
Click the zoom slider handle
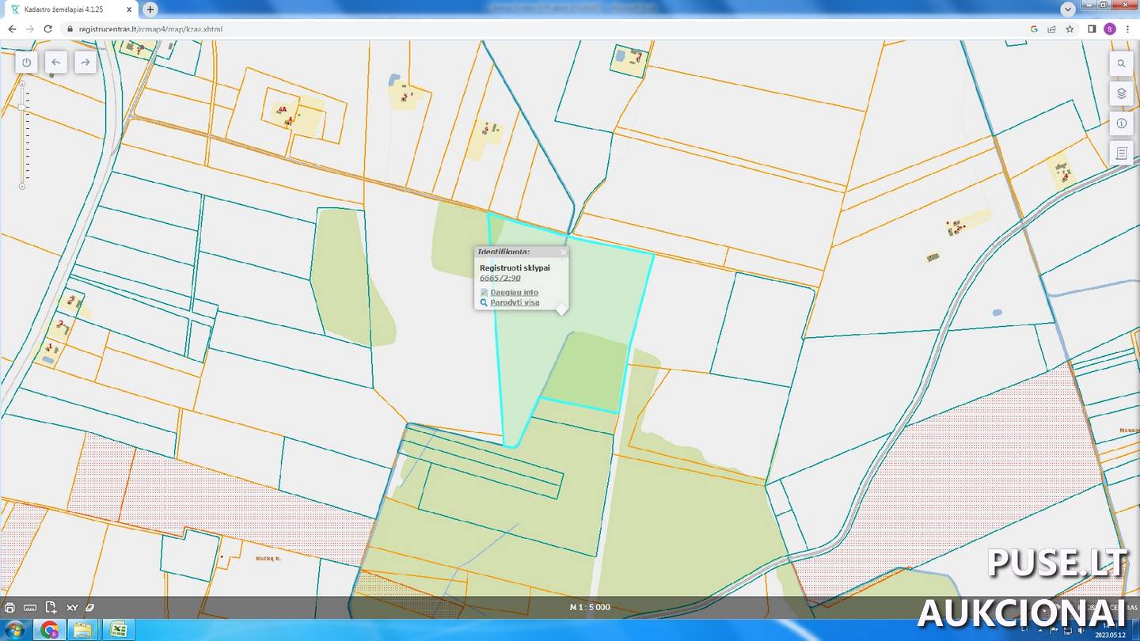pos(22,107)
